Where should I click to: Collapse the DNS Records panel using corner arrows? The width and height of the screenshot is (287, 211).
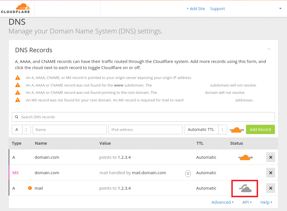tap(269, 49)
